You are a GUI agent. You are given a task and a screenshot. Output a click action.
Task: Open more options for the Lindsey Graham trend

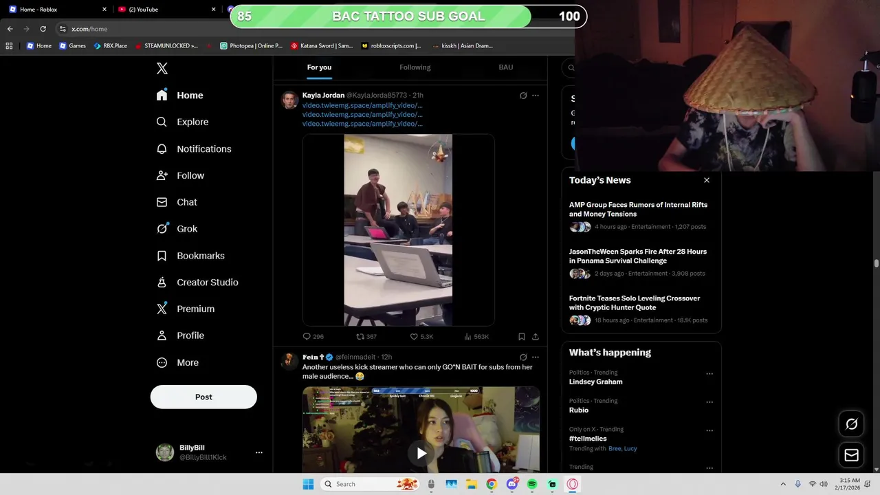click(709, 374)
